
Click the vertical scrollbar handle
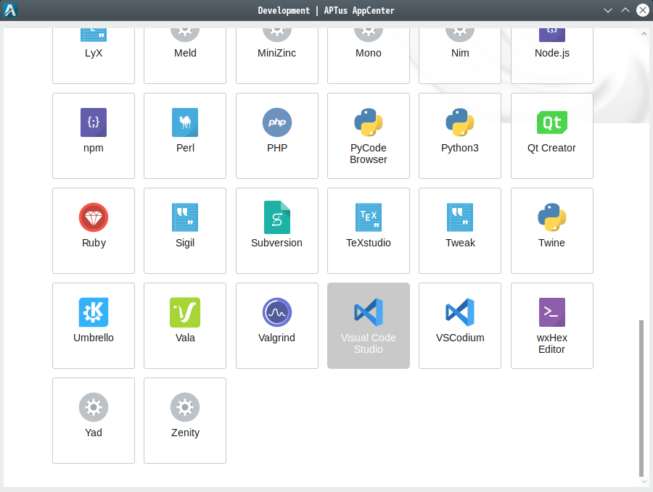coord(642,399)
